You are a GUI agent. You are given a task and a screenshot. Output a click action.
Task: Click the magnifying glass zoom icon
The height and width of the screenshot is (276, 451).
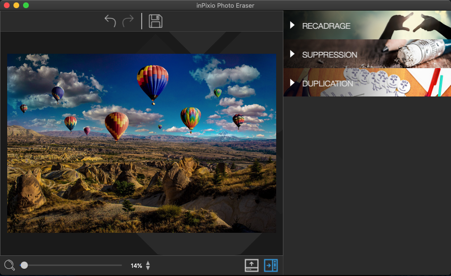9,265
